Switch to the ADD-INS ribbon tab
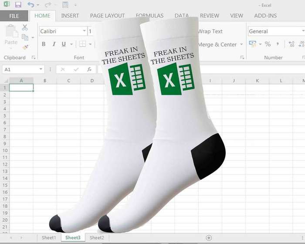Viewport: 305px width, 244px height. [x=265, y=16]
